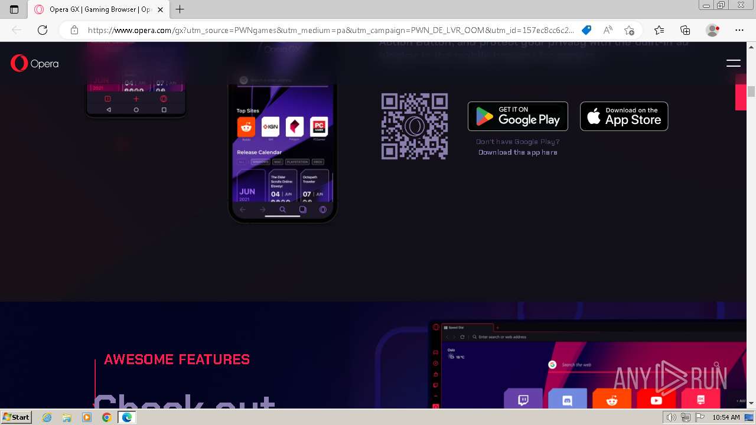Click the YouTube tile in the desktop preview
Image resolution: width=756 pixels, height=425 pixels.
tap(656, 399)
